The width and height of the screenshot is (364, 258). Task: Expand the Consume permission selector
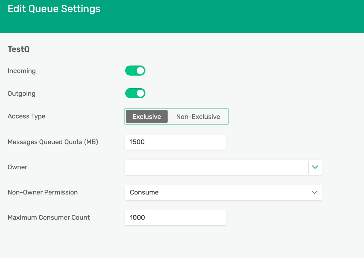pos(223,192)
